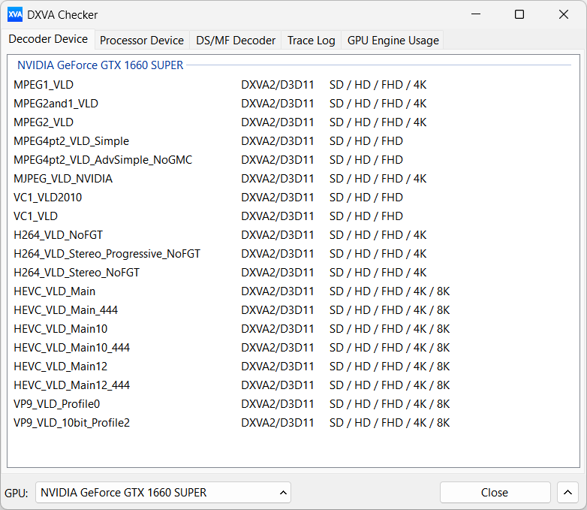Viewport: 587px width, 510px height.
Task: Select the MJPEG_VLD_NVIDIA row
Action: click(293, 178)
